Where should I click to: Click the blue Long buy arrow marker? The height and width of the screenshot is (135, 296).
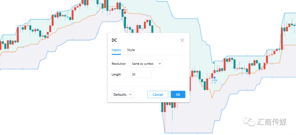click(x=215, y=78)
